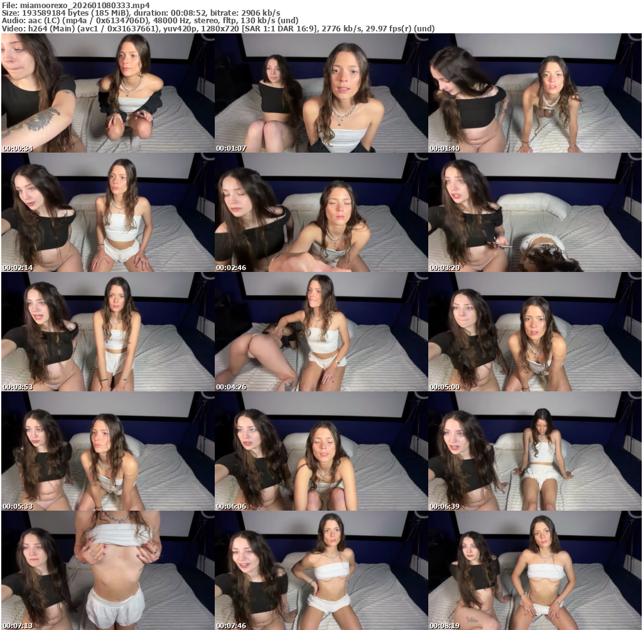Select the frame labeled 00:07:46
Viewport: 643px width, 630px height.
(321, 570)
